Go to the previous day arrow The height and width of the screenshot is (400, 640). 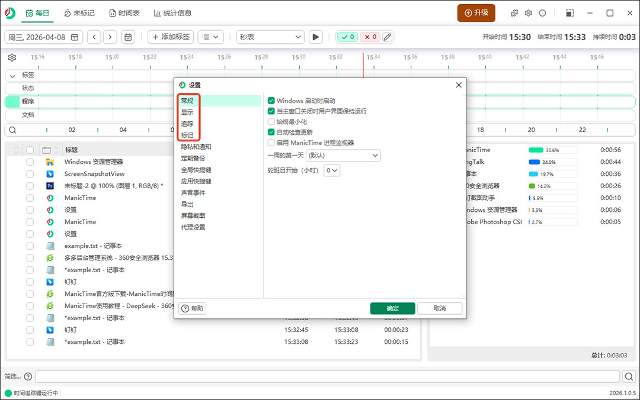pos(94,37)
